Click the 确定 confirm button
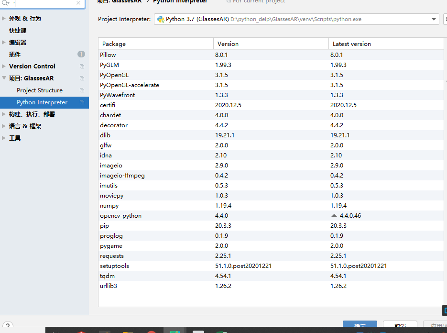The height and width of the screenshot is (333, 447). click(360, 325)
